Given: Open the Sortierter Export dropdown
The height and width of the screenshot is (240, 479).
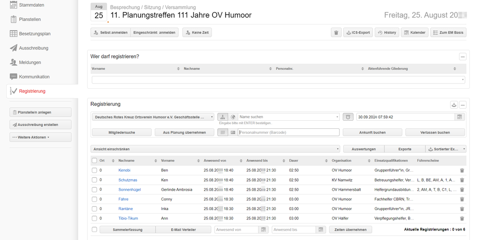Looking at the screenshot, I should pos(446,149).
